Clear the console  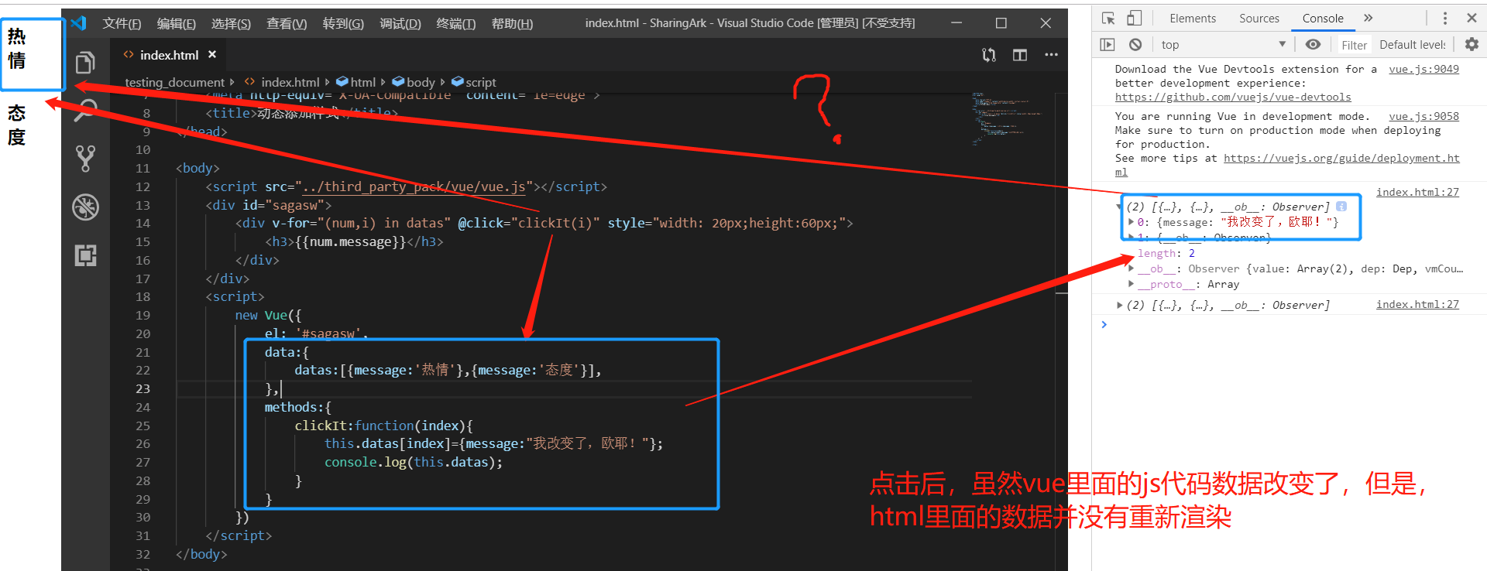(x=1135, y=45)
